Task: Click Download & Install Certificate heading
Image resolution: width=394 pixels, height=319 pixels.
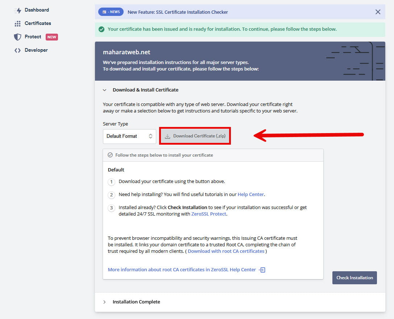Action: coord(145,90)
